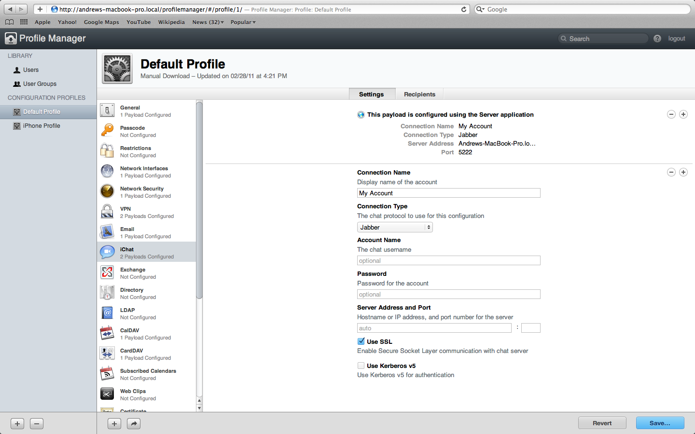Open the Email stamp icon
The height and width of the screenshot is (434, 695).
click(x=107, y=232)
